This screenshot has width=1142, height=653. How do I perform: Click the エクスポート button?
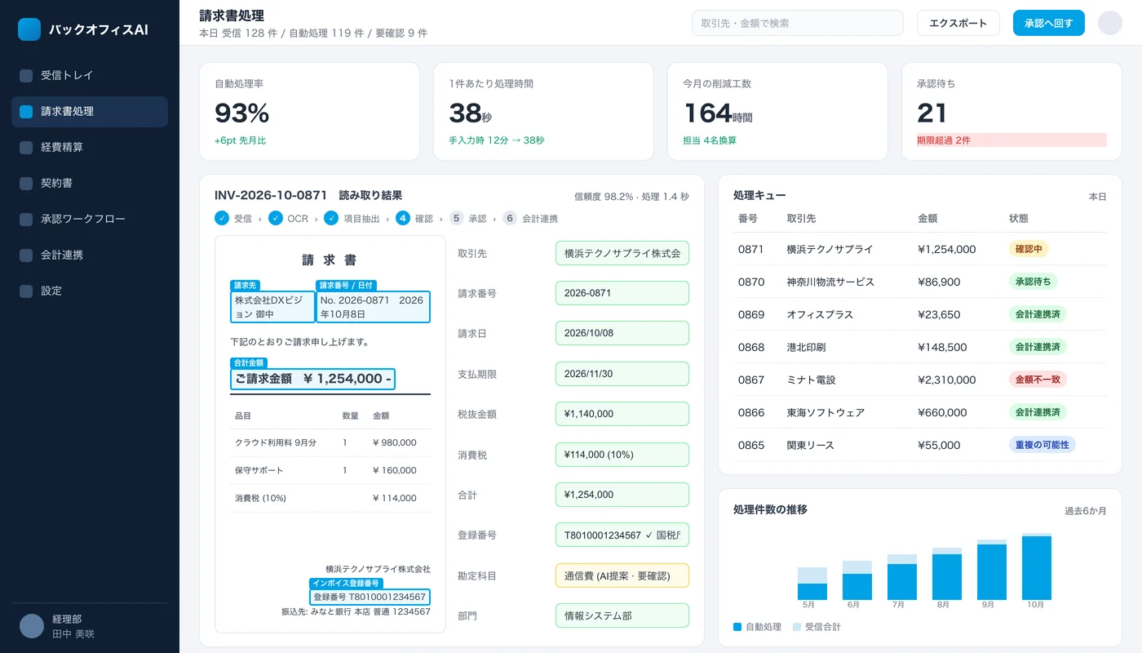(x=958, y=23)
